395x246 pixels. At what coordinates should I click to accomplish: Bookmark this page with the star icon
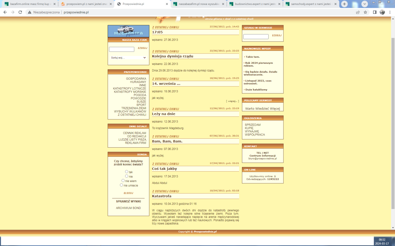(x=365, y=12)
